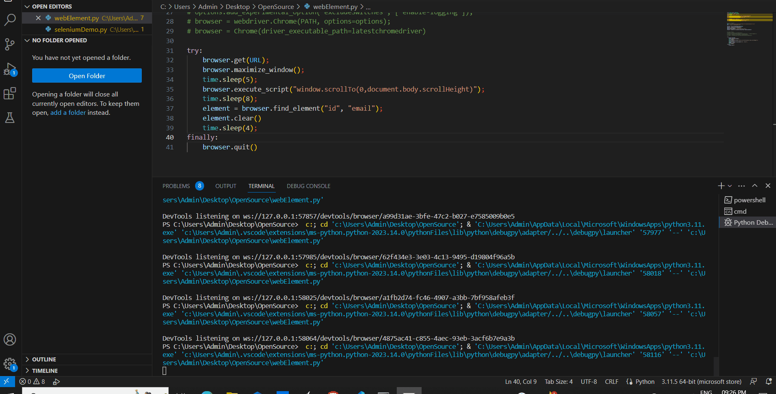Open the Manage gear settings
The width and height of the screenshot is (776, 394).
click(x=10, y=363)
